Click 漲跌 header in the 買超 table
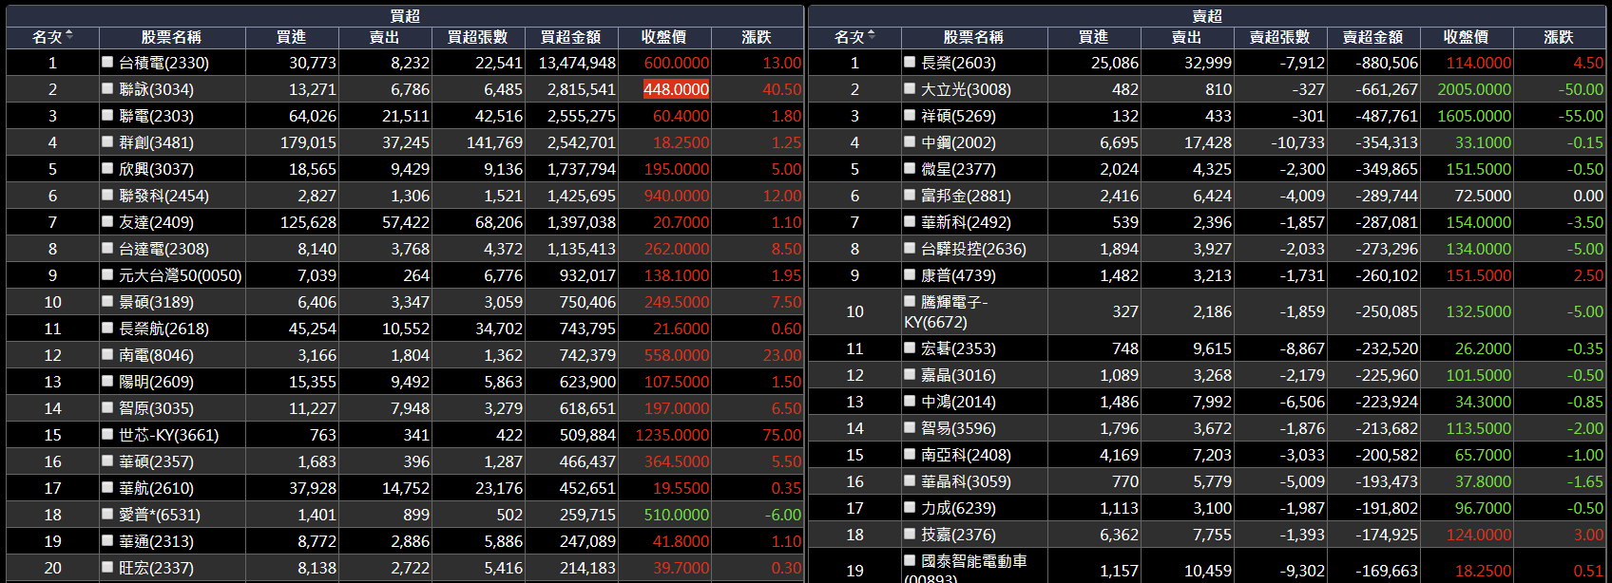Screen dimensions: 1612x583 coord(758,37)
